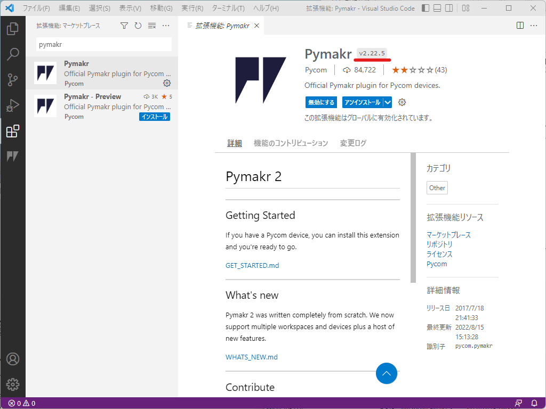Open editor more actions menu
The width and height of the screenshot is (546, 409).
(x=533, y=26)
